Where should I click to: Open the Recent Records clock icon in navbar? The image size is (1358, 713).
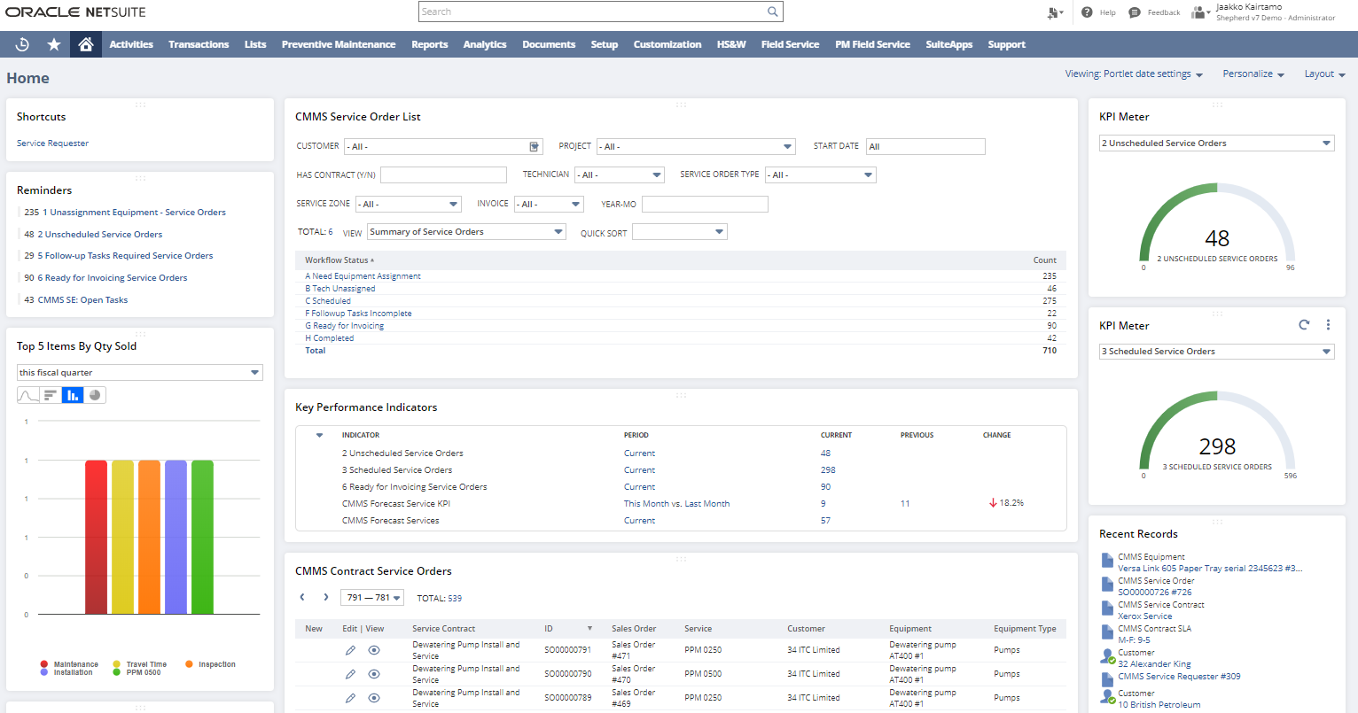(x=23, y=44)
